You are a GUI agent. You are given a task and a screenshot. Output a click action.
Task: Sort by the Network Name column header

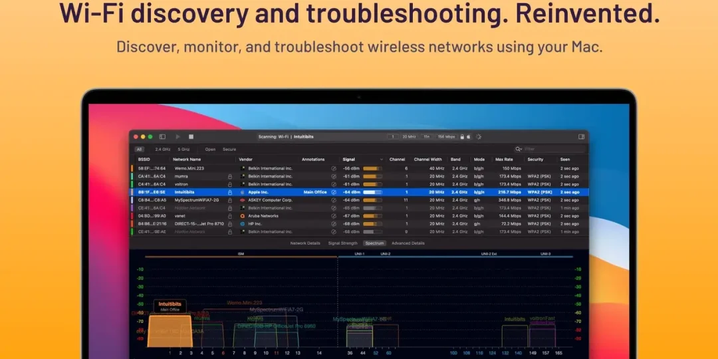tap(187, 160)
